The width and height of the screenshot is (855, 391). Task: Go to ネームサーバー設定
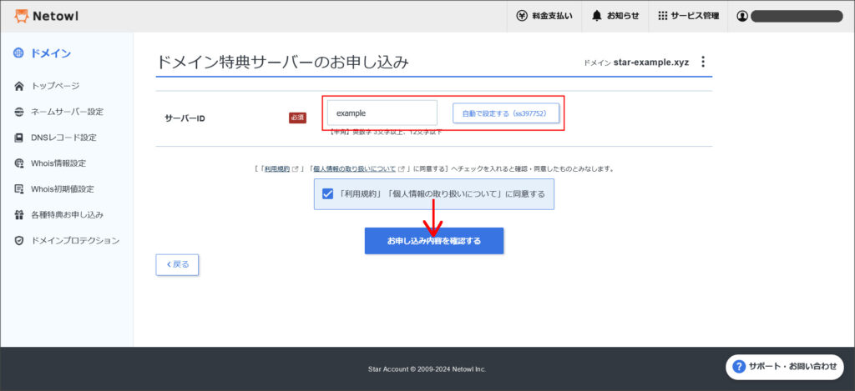(x=67, y=112)
